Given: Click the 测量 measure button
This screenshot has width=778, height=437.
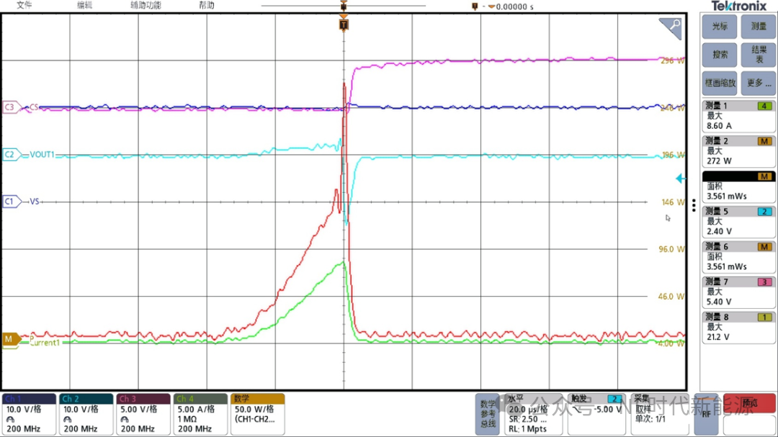Looking at the screenshot, I should tap(759, 27).
